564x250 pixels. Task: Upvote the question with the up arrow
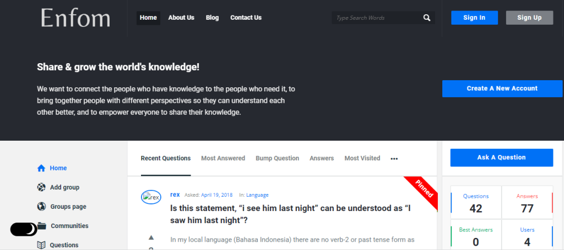(151, 237)
